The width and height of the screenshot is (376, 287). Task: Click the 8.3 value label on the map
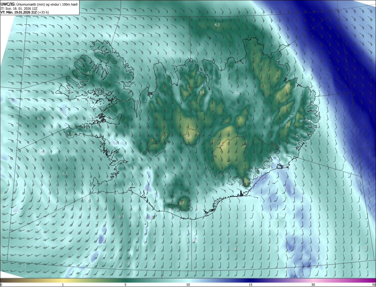click(x=237, y=93)
